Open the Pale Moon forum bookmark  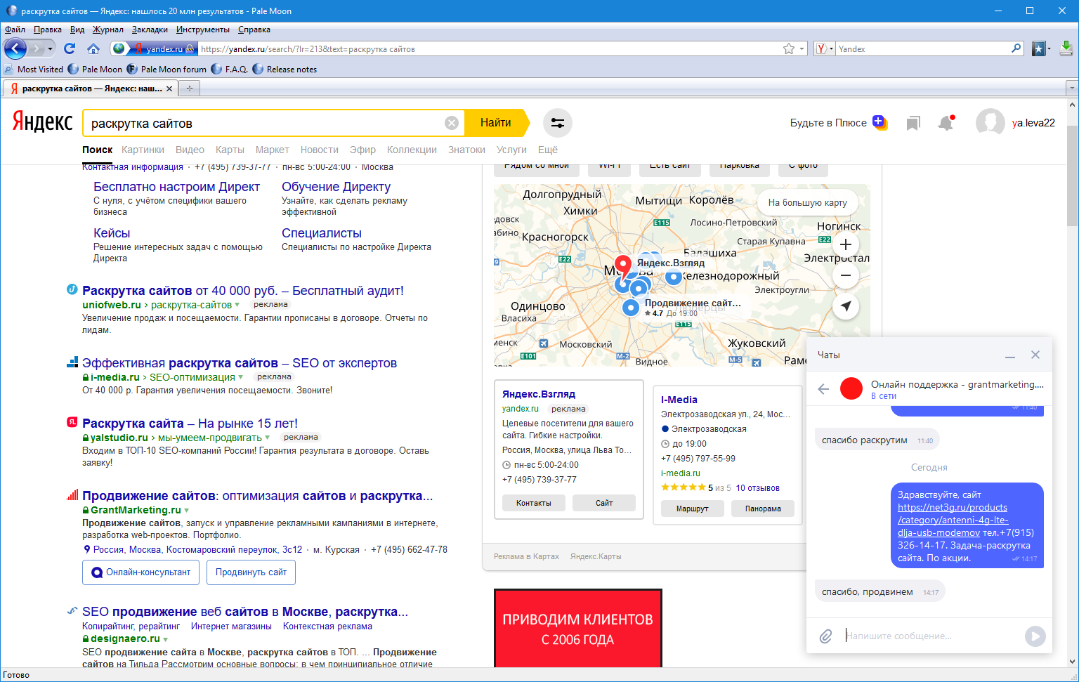pos(167,70)
